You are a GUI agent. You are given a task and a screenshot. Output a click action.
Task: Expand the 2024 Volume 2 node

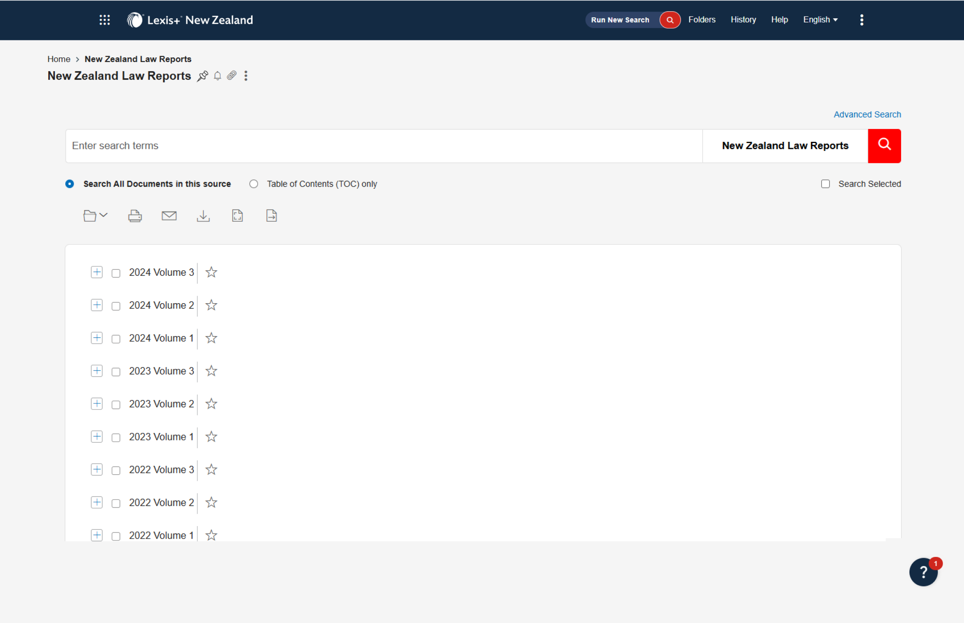point(97,305)
